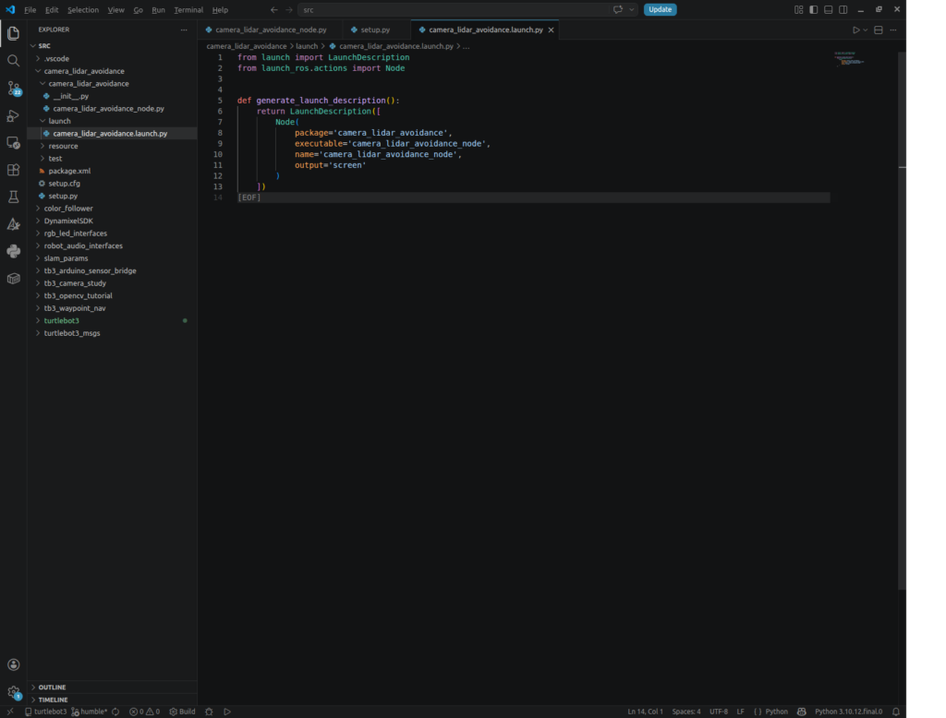Switch to the setup.py tab
946x718 pixels.
tap(375, 30)
